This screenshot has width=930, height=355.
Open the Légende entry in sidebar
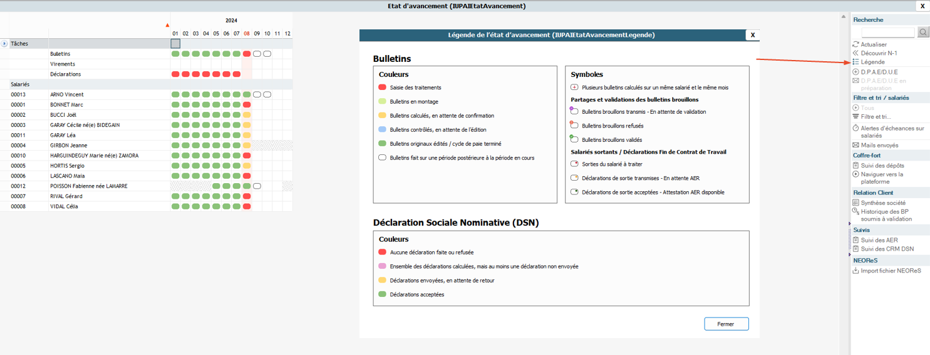(x=872, y=62)
